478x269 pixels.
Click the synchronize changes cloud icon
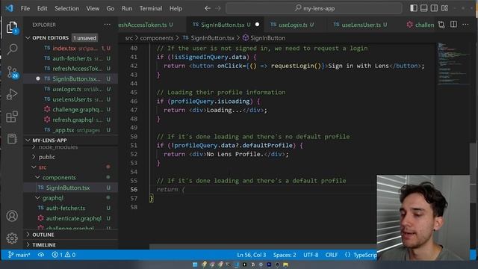(x=41, y=255)
